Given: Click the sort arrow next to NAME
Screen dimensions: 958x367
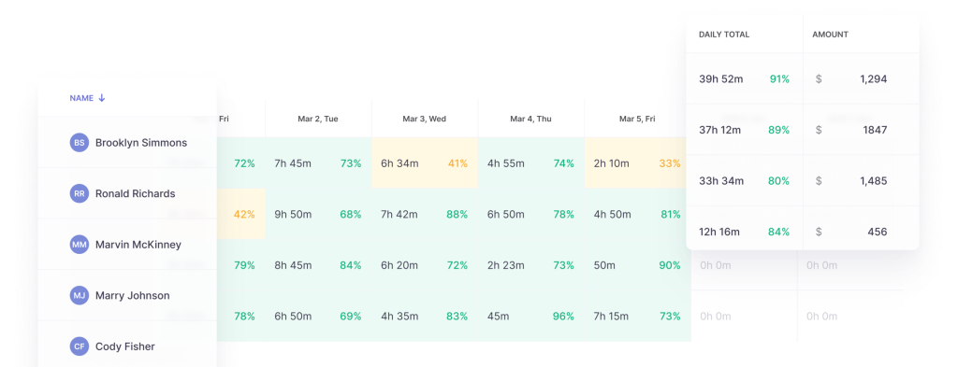Looking at the screenshot, I should [x=102, y=97].
